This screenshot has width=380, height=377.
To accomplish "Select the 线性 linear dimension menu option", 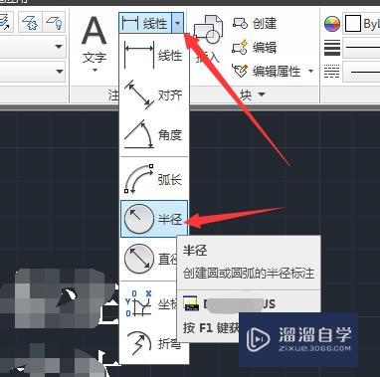I will (154, 55).
